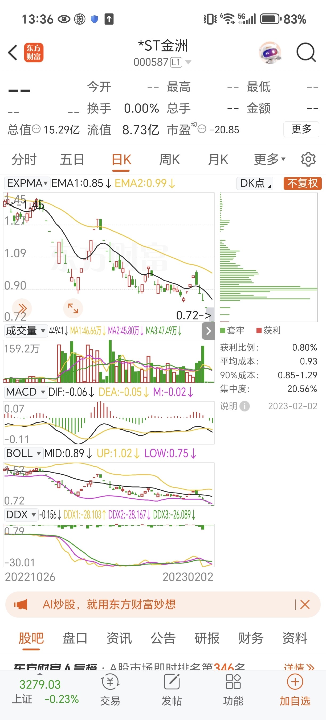The width and height of the screenshot is (326, 720).
Task: Close the AI炒股 banner
Action: coord(305,605)
